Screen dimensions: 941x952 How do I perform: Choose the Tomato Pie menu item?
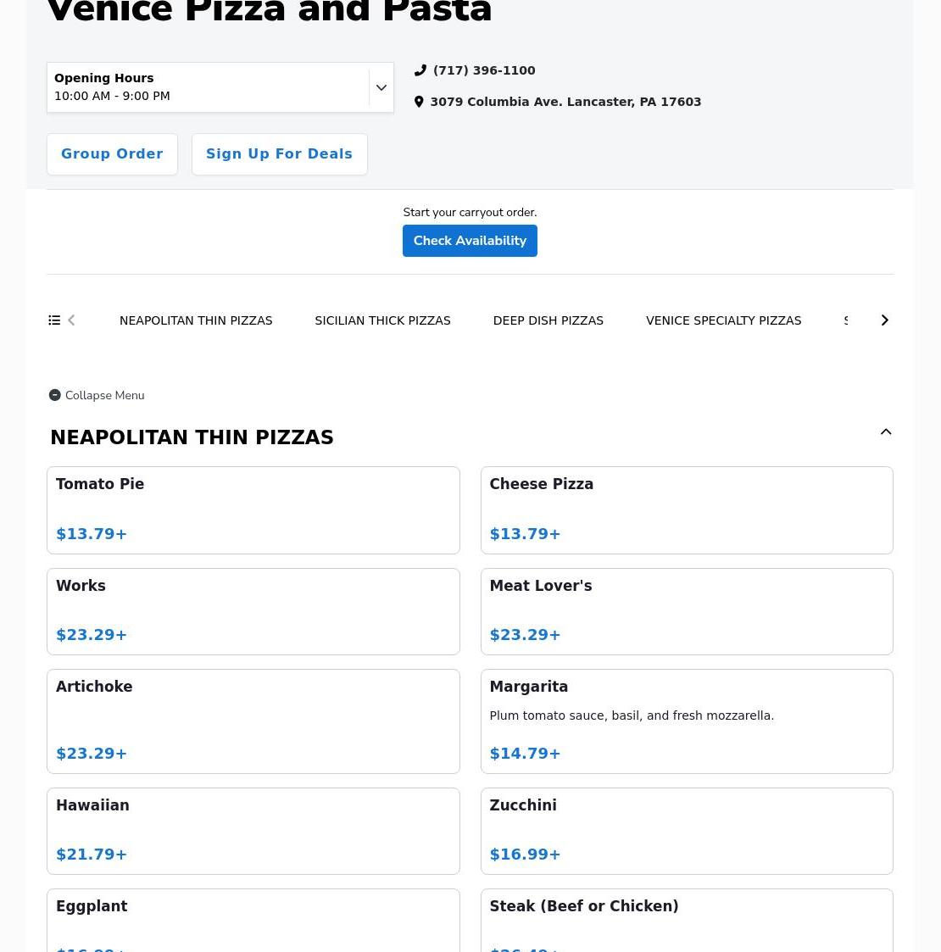(253, 509)
